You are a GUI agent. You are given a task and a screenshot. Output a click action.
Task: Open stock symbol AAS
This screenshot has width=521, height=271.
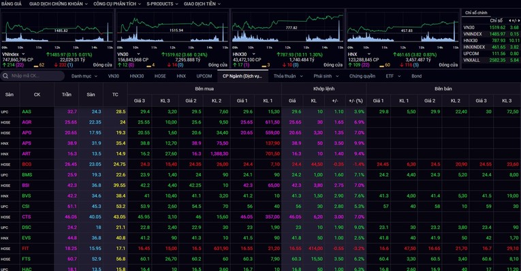pos(27,111)
